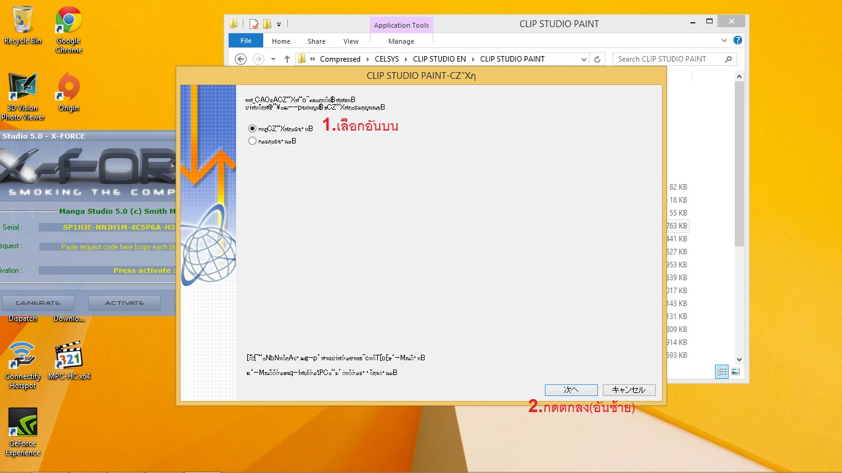Switch Explorer to large thumbnails view icon
Image resolution: width=842 pixels, height=473 pixels.
(735, 372)
